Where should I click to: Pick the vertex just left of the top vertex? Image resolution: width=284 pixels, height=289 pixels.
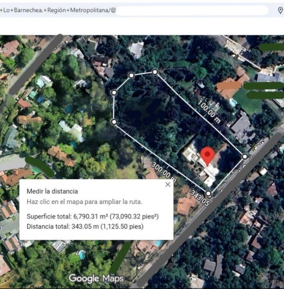click(x=131, y=75)
